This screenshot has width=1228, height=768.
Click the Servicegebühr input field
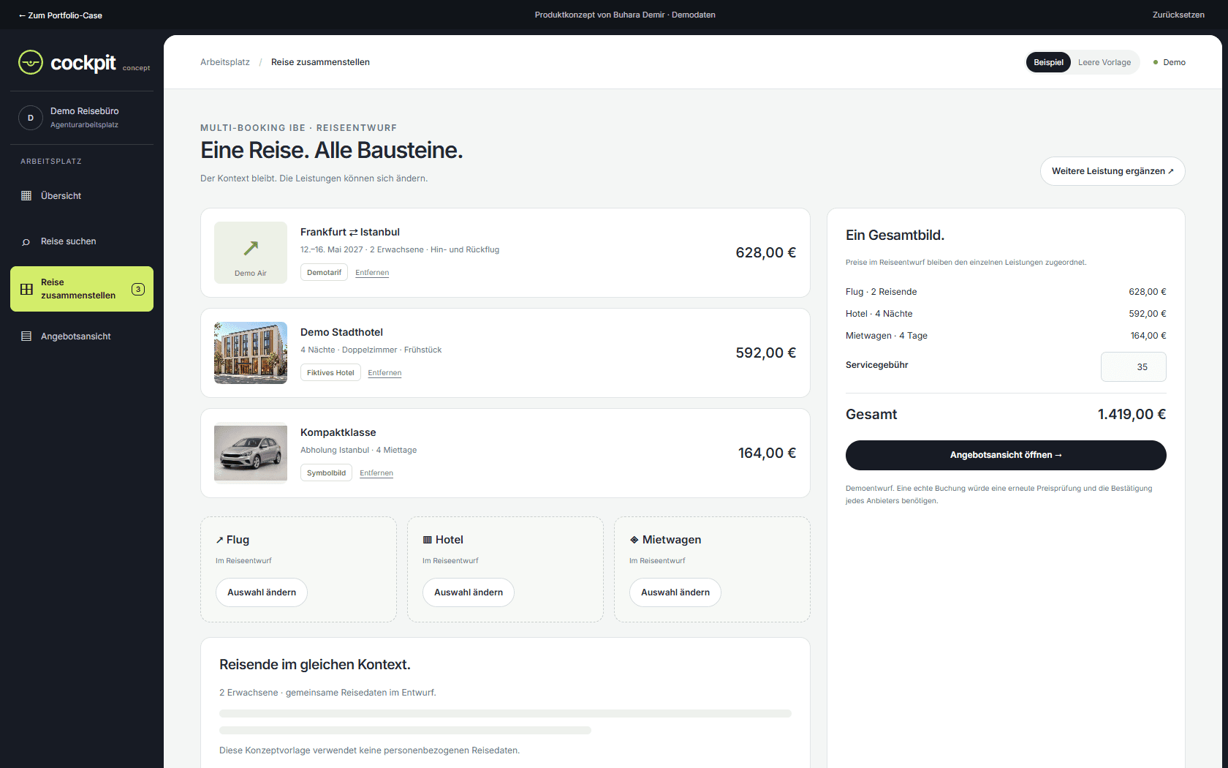click(x=1134, y=367)
